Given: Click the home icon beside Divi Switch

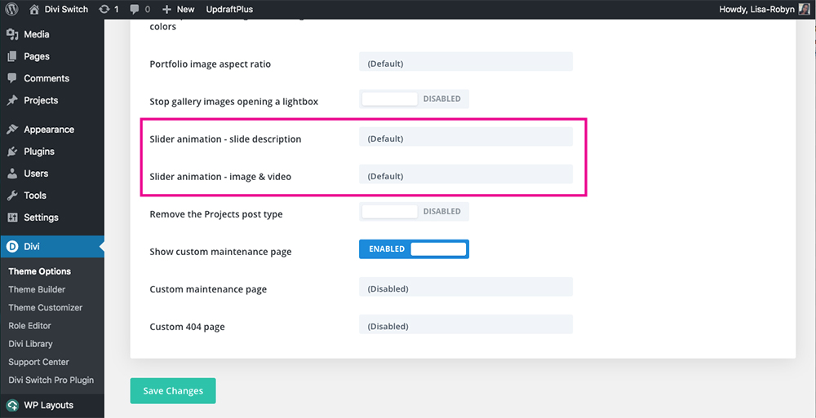Looking at the screenshot, I should coord(34,9).
